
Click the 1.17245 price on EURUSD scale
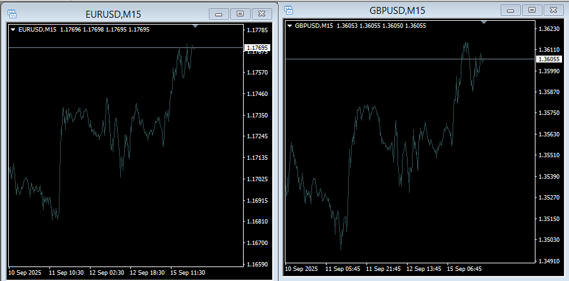pyautogui.click(x=257, y=136)
